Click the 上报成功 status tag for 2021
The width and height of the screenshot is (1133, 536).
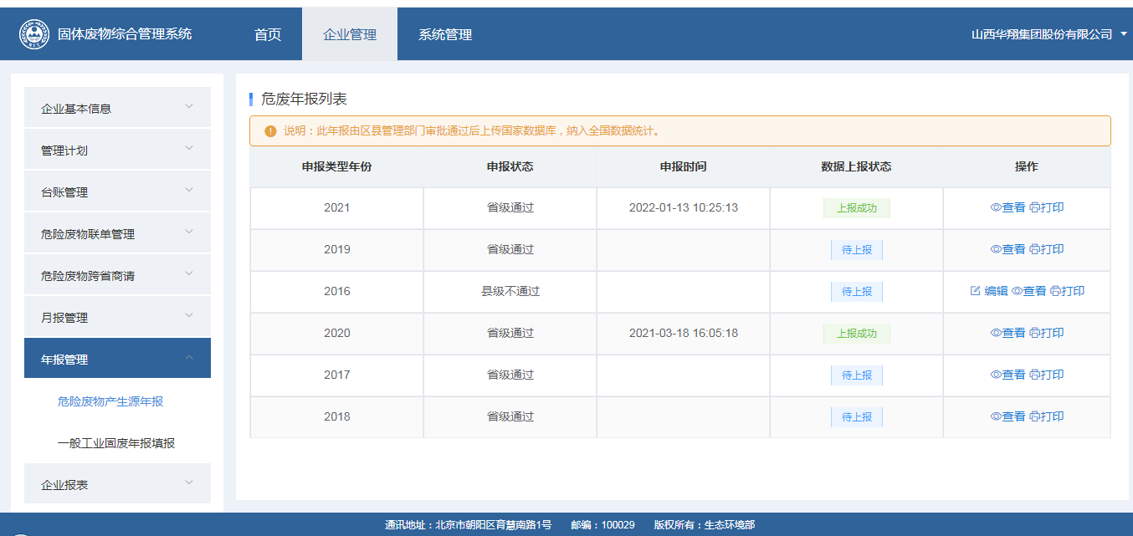[856, 208]
